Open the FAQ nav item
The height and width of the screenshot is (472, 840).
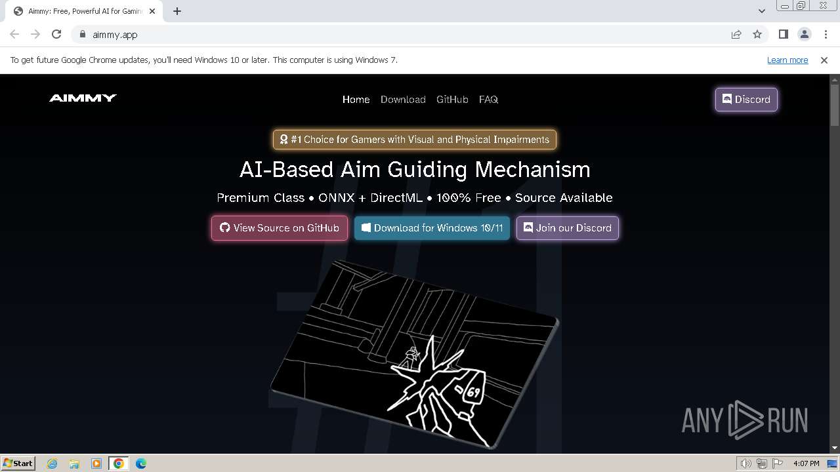click(488, 100)
